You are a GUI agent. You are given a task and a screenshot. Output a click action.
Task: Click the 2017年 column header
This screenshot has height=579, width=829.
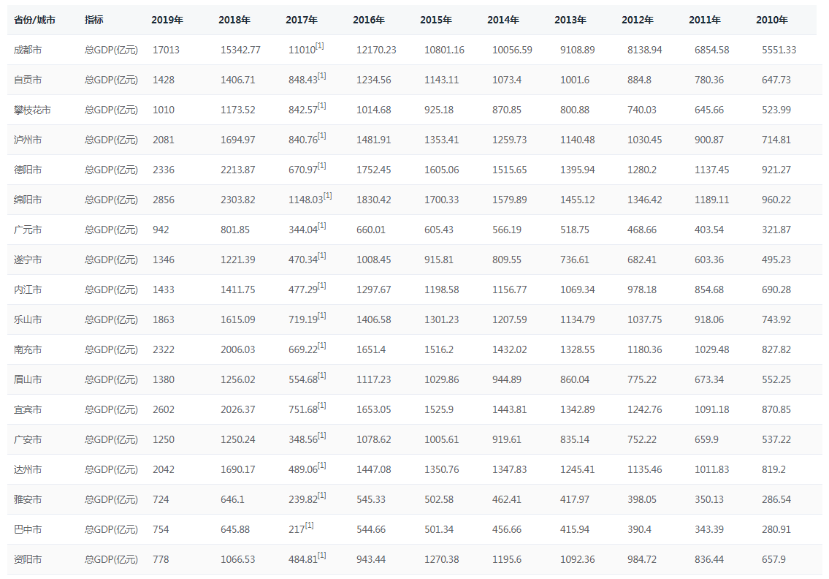coord(302,20)
